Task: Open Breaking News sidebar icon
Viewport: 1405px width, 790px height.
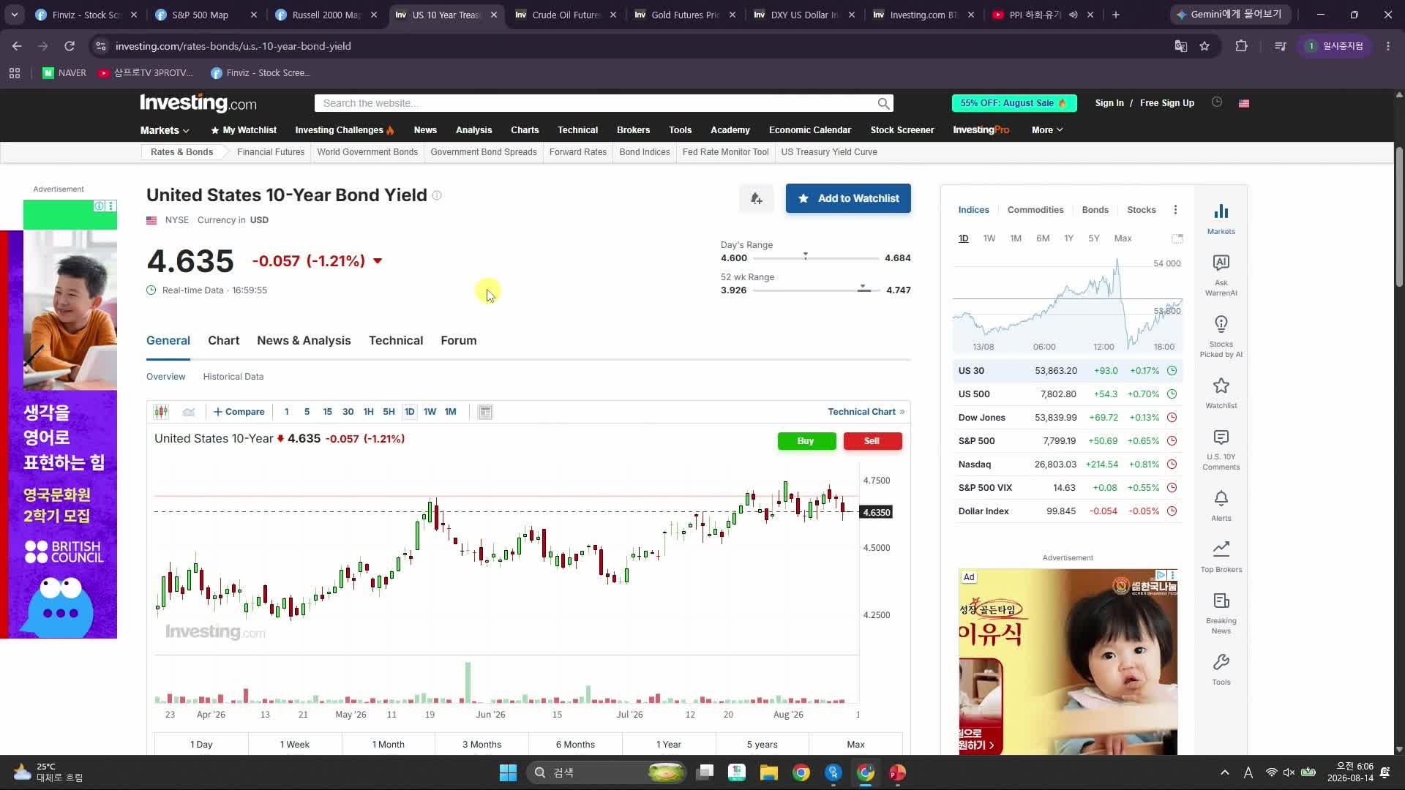Action: pos(1221,613)
